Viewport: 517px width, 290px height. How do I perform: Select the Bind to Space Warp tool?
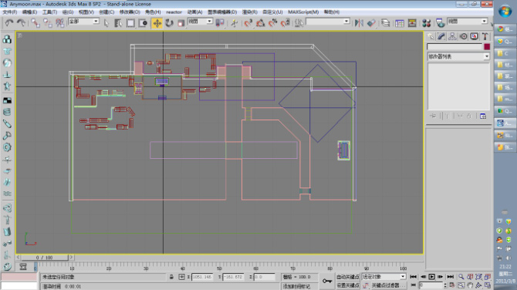tap(59, 22)
